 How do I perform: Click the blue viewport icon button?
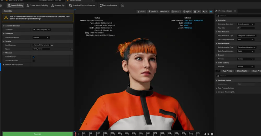(211, 12)
